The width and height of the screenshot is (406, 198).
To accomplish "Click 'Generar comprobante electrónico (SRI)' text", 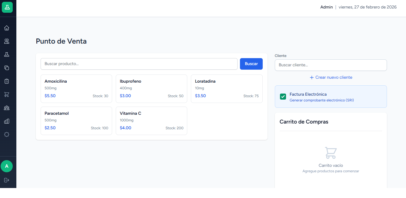I will pyautogui.click(x=322, y=100).
